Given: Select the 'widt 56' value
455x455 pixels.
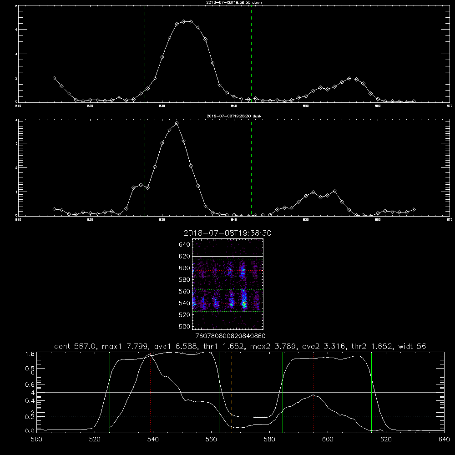Looking at the screenshot, I should [412, 346].
